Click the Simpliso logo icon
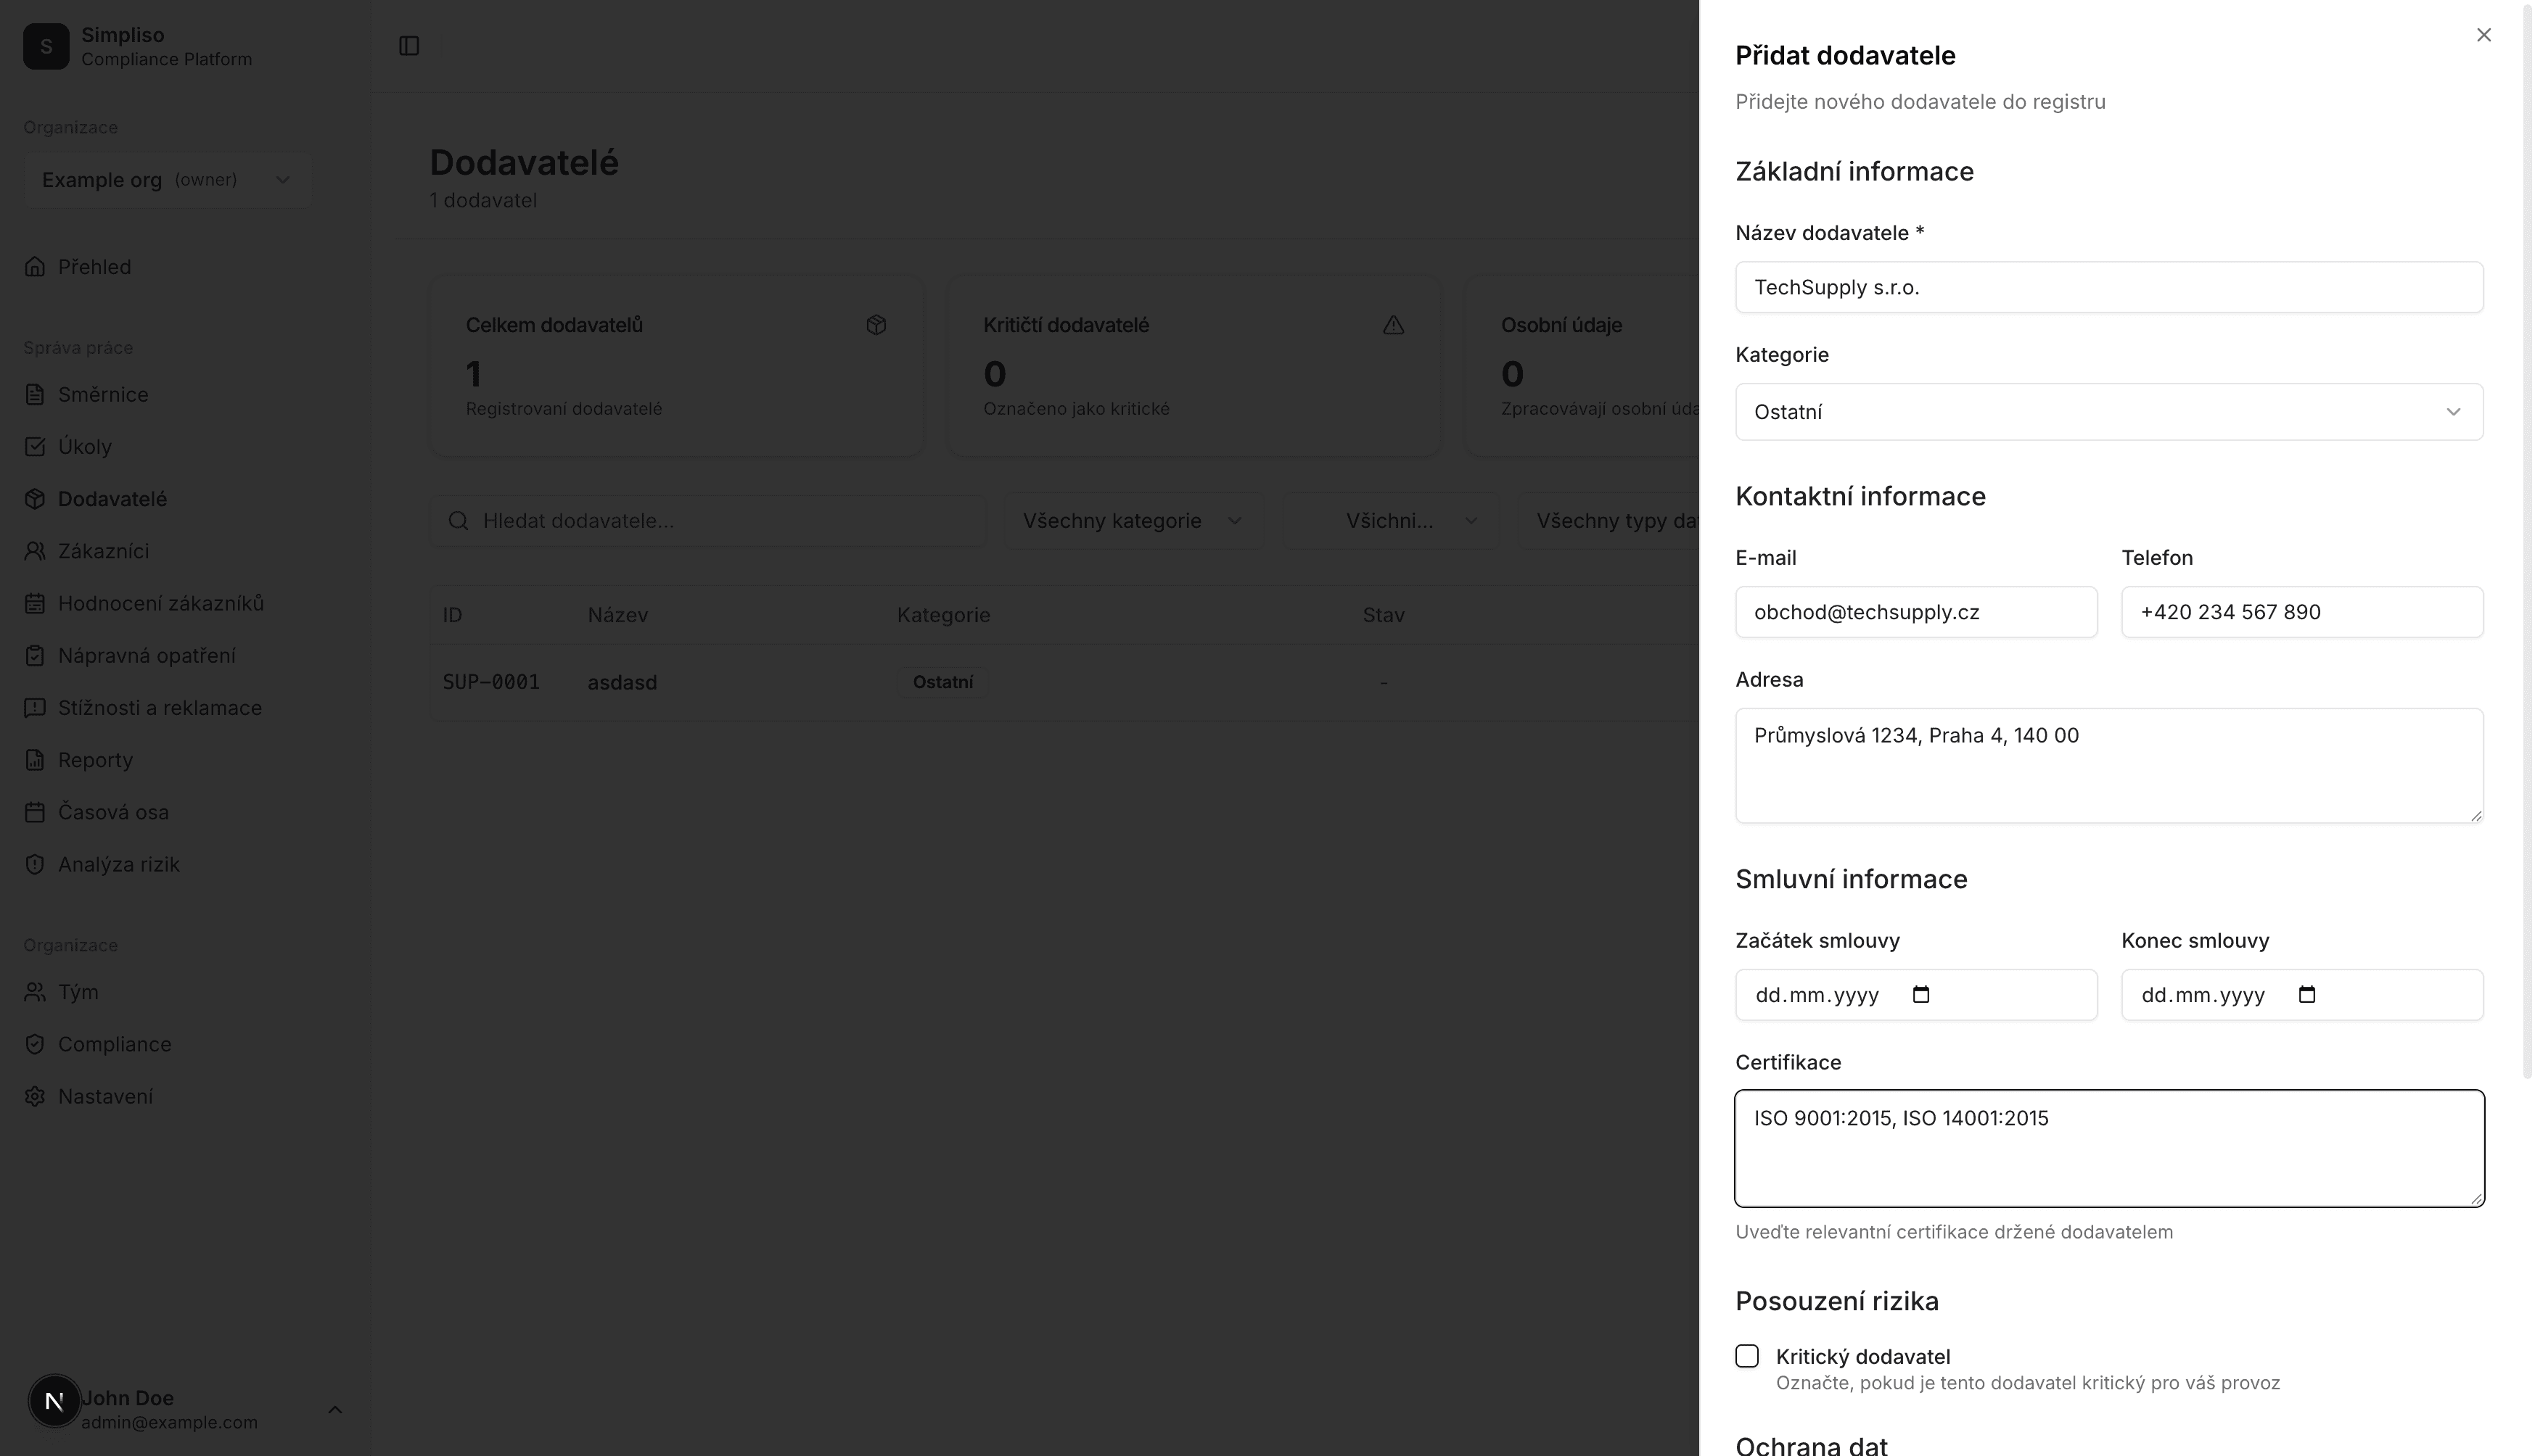This screenshot has height=1456, width=2535. [46, 46]
